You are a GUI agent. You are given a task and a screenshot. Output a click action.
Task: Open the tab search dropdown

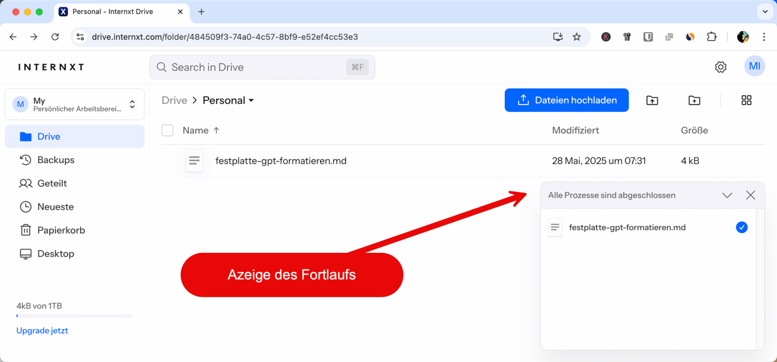click(765, 12)
